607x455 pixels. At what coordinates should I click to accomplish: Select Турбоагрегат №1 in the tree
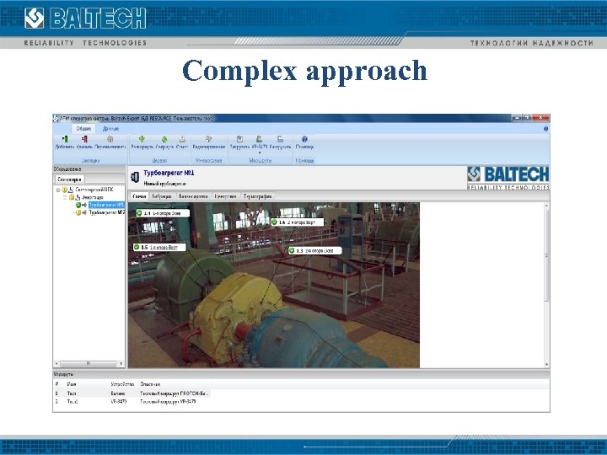(106, 205)
